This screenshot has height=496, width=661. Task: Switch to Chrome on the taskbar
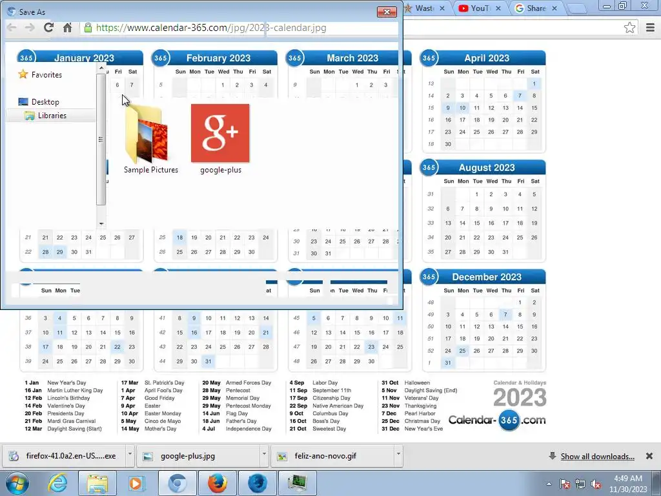pos(177,483)
